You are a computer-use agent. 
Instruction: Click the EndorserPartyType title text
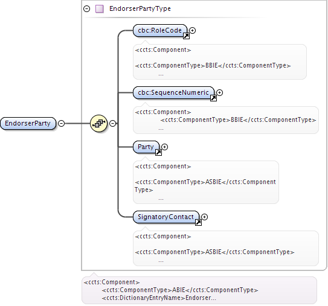pos(140,9)
